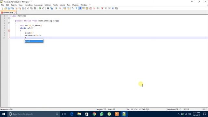Toggle synchronized horizontal scrolling
The image size is (208, 117).
[68, 8]
